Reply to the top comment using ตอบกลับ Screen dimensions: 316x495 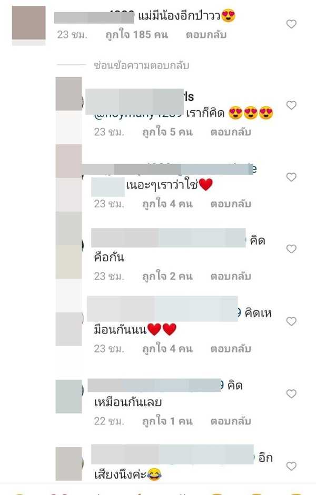pyautogui.click(x=206, y=34)
